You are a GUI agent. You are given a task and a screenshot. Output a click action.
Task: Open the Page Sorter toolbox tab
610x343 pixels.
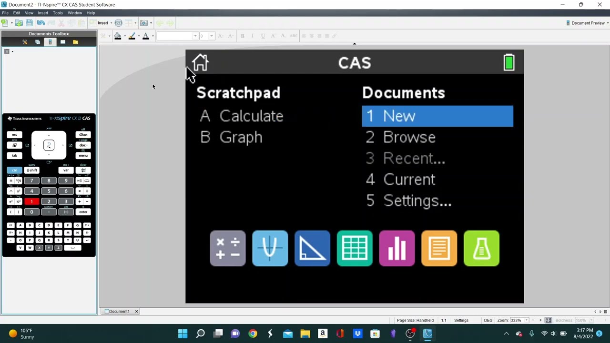pyautogui.click(x=38, y=42)
